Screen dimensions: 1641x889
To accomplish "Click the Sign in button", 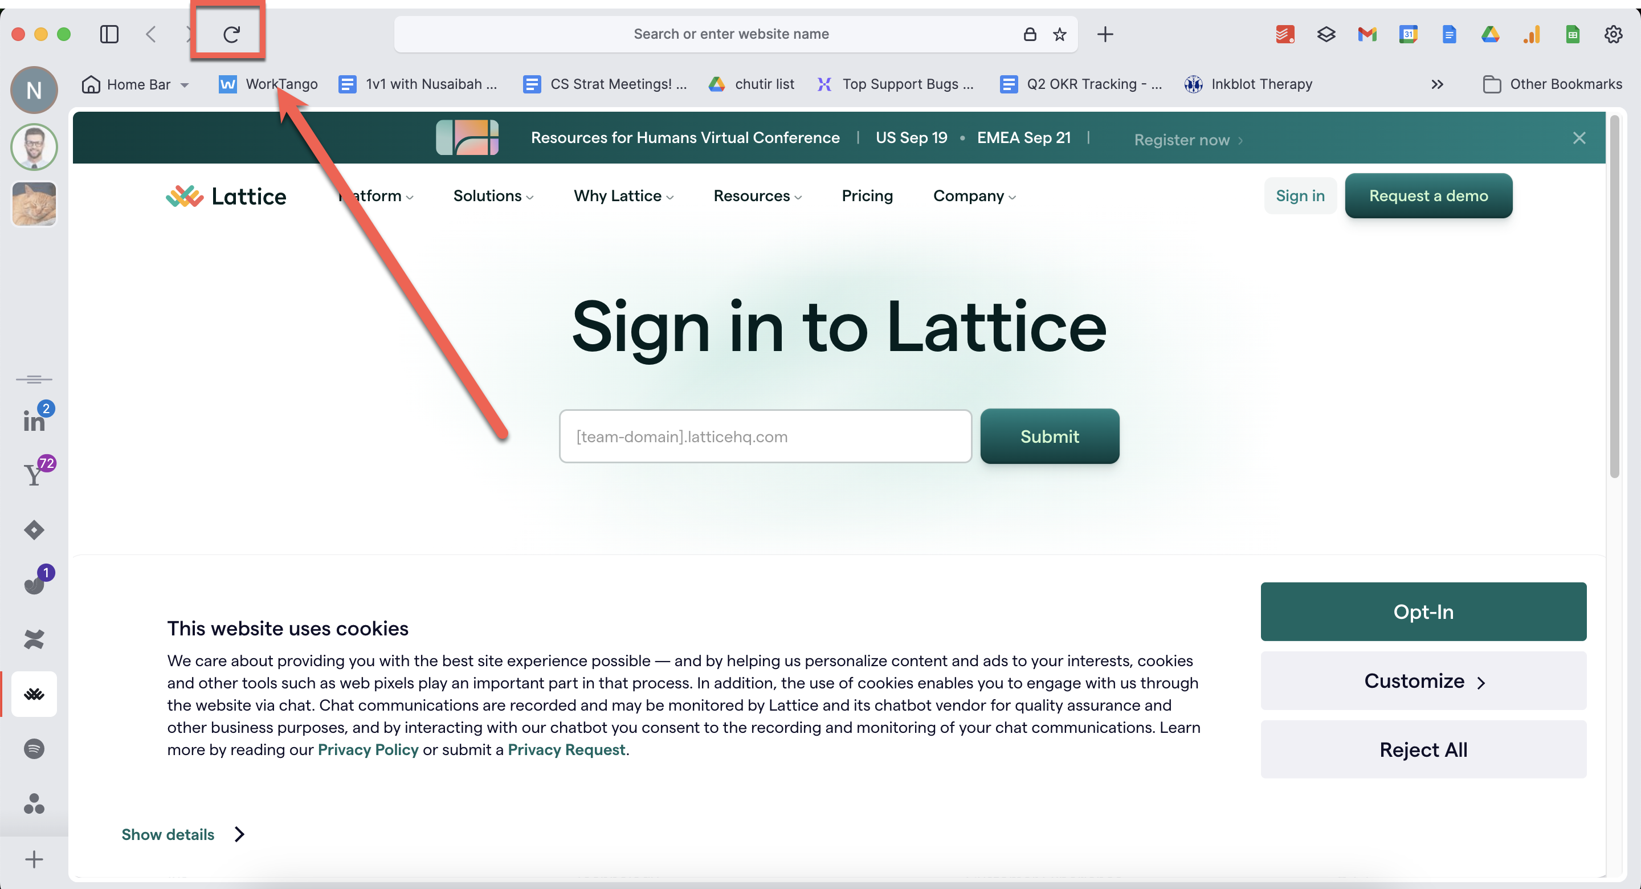I will click(x=1300, y=195).
